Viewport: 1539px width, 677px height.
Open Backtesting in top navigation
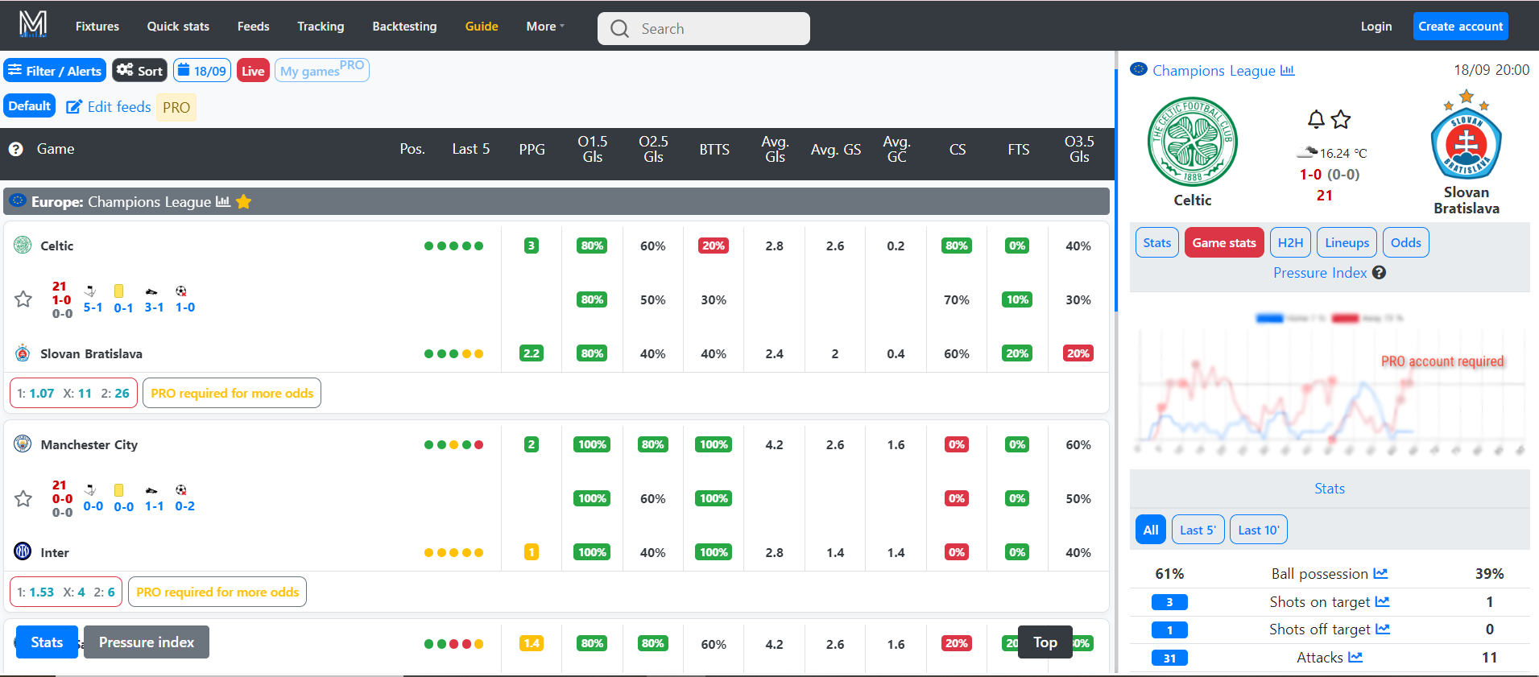click(404, 27)
